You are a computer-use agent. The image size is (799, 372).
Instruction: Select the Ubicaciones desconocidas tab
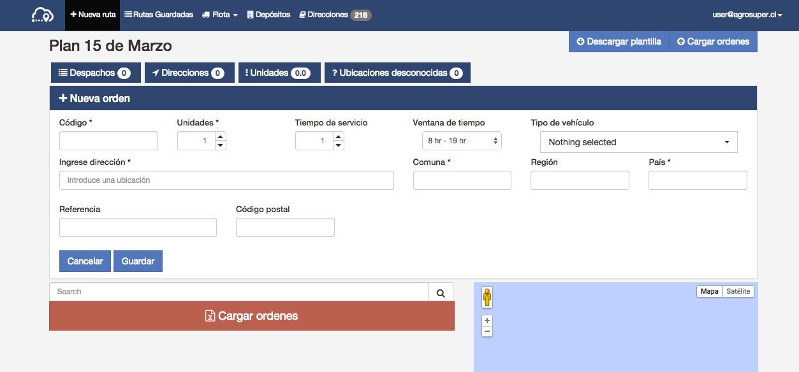[397, 73]
